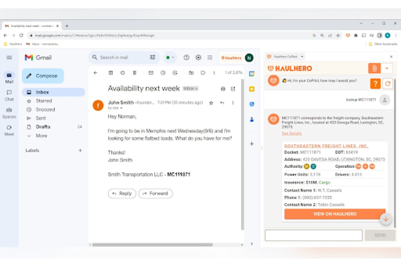Go back to the inbox list arrow
This screenshot has height=267, width=401.
tap(95, 73)
